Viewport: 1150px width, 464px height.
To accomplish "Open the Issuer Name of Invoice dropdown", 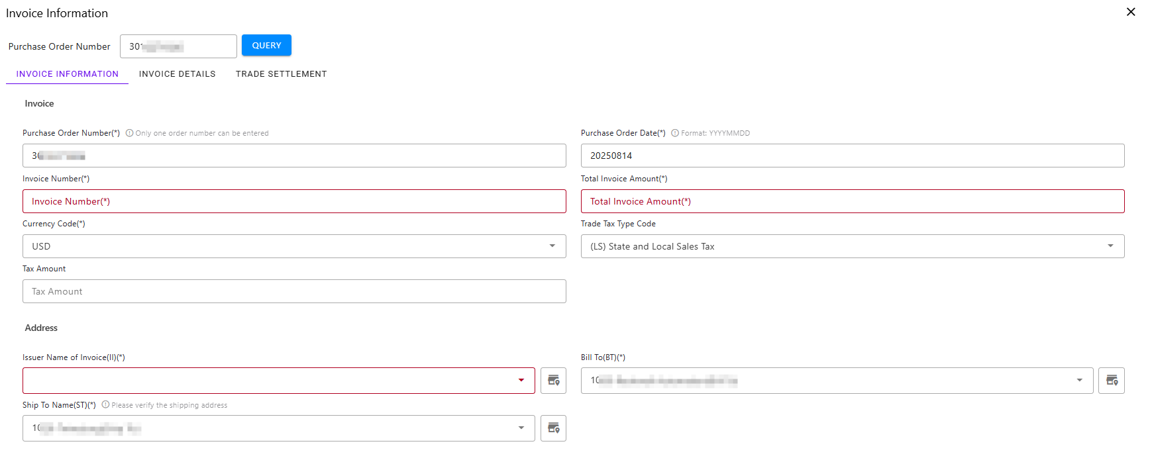I will coord(521,381).
